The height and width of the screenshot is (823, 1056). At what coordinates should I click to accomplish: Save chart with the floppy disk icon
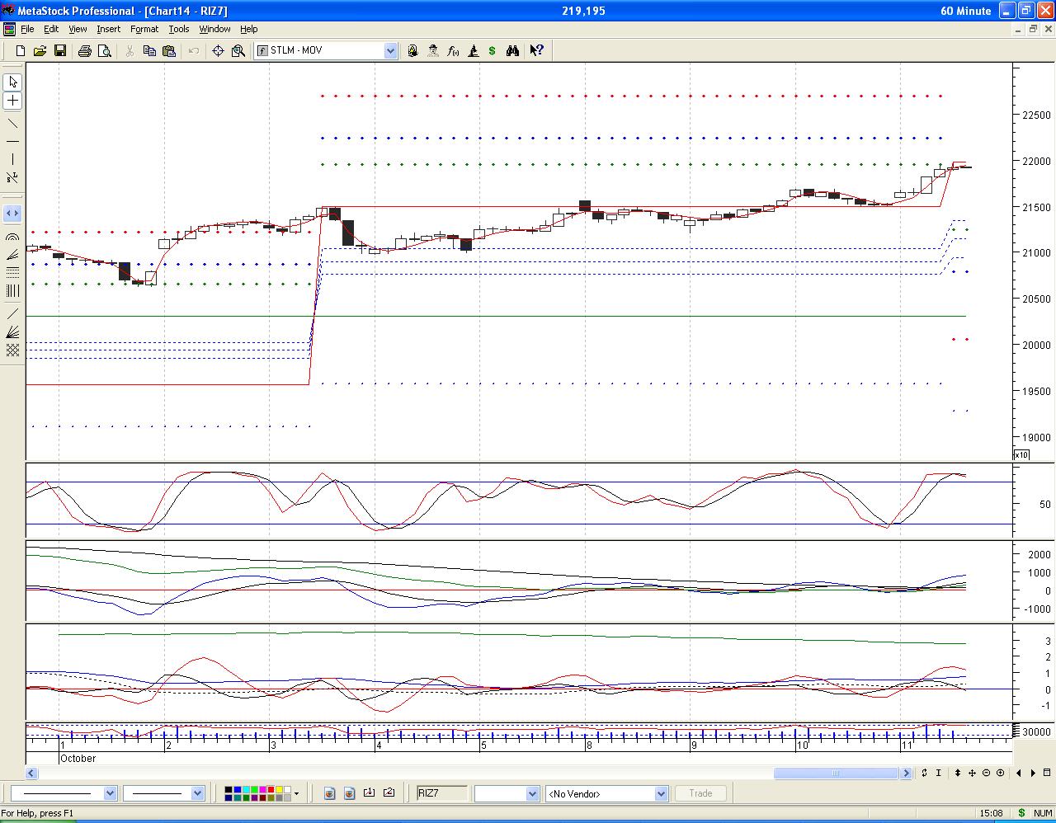pyautogui.click(x=59, y=50)
